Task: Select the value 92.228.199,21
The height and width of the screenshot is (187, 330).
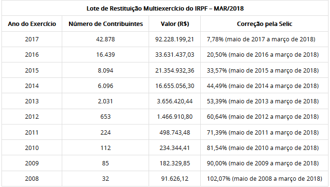Action: [175, 39]
